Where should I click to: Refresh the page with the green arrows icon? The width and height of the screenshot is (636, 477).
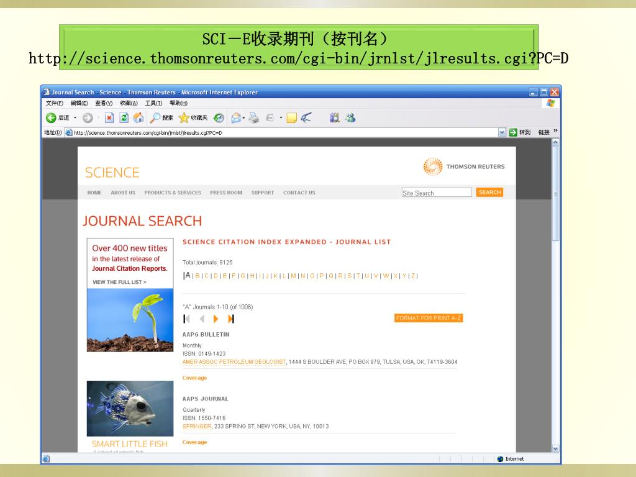(x=124, y=117)
